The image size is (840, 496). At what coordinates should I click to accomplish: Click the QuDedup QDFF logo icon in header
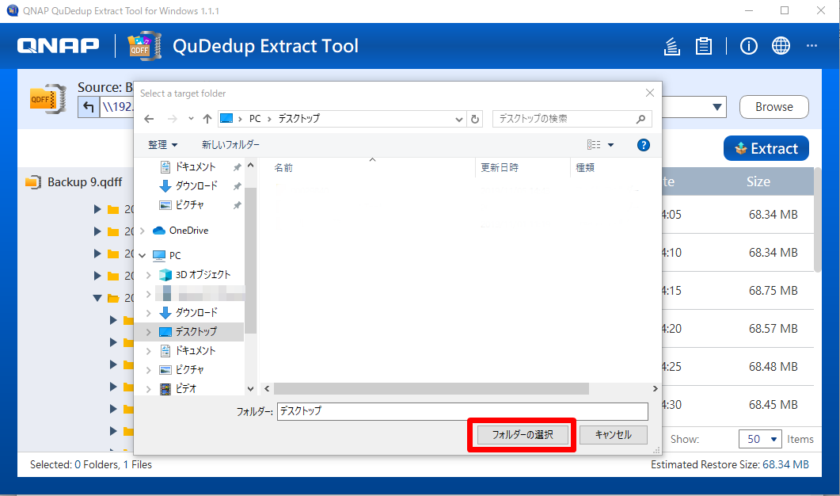144,46
